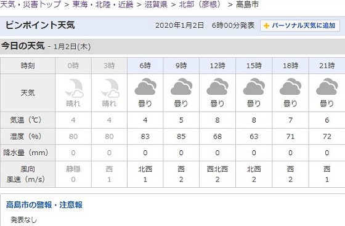Click wind direction 北西 at 15時
Viewport: 345px width, 226px height.
pyautogui.click(x=254, y=169)
